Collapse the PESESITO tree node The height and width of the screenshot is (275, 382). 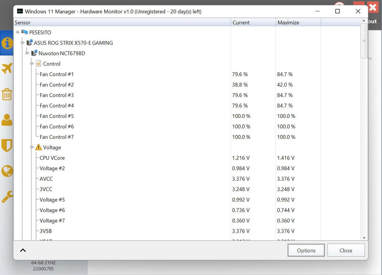pos(18,32)
